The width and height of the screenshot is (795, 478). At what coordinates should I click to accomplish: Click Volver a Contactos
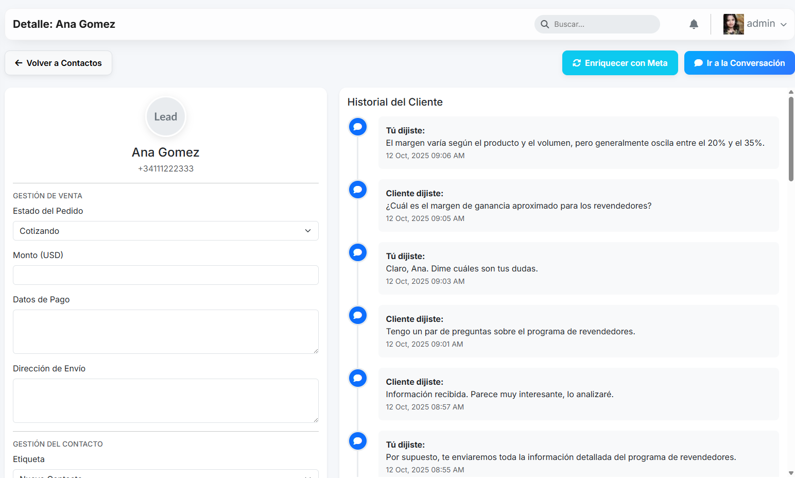[x=58, y=63]
